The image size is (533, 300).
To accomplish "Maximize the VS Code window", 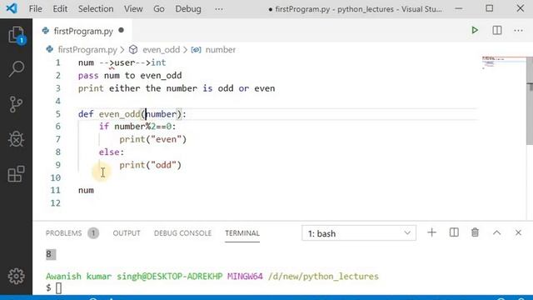I will point(489,8).
